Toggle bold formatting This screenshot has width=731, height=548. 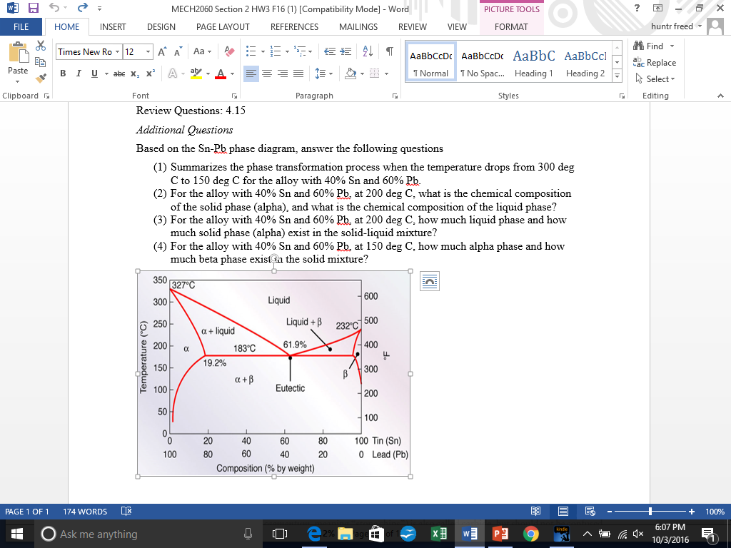[63, 73]
